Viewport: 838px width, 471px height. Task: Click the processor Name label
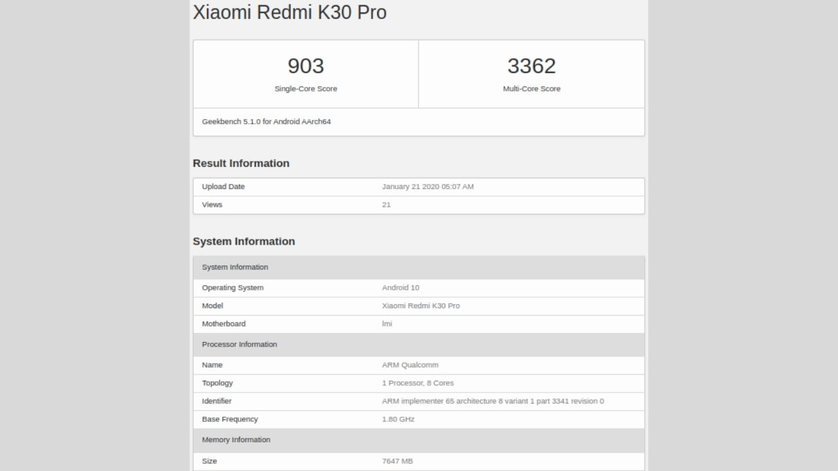click(x=212, y=365)
